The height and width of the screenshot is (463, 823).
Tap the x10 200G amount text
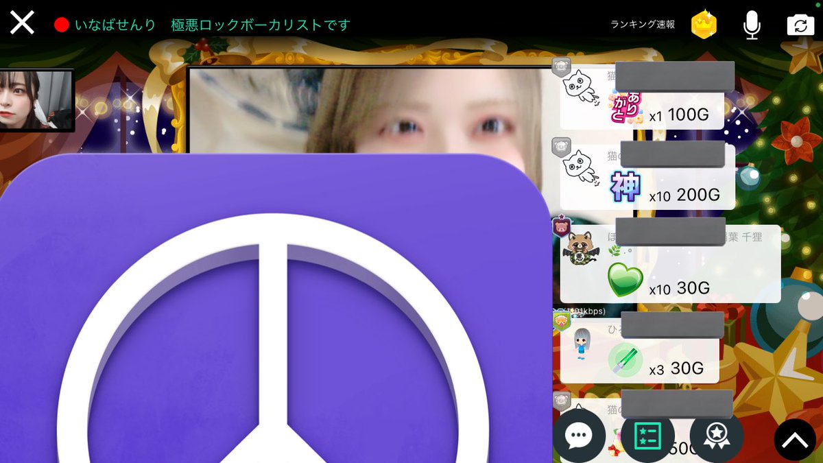pos(684,195)
